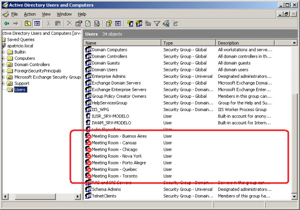Expand the Domain Controllers tree node
This screenshot has width=300, height=210.
pyautogui.click(x=3, y=65)
